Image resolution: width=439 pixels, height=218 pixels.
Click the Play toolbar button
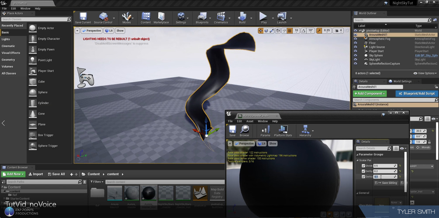coord(263,18)
